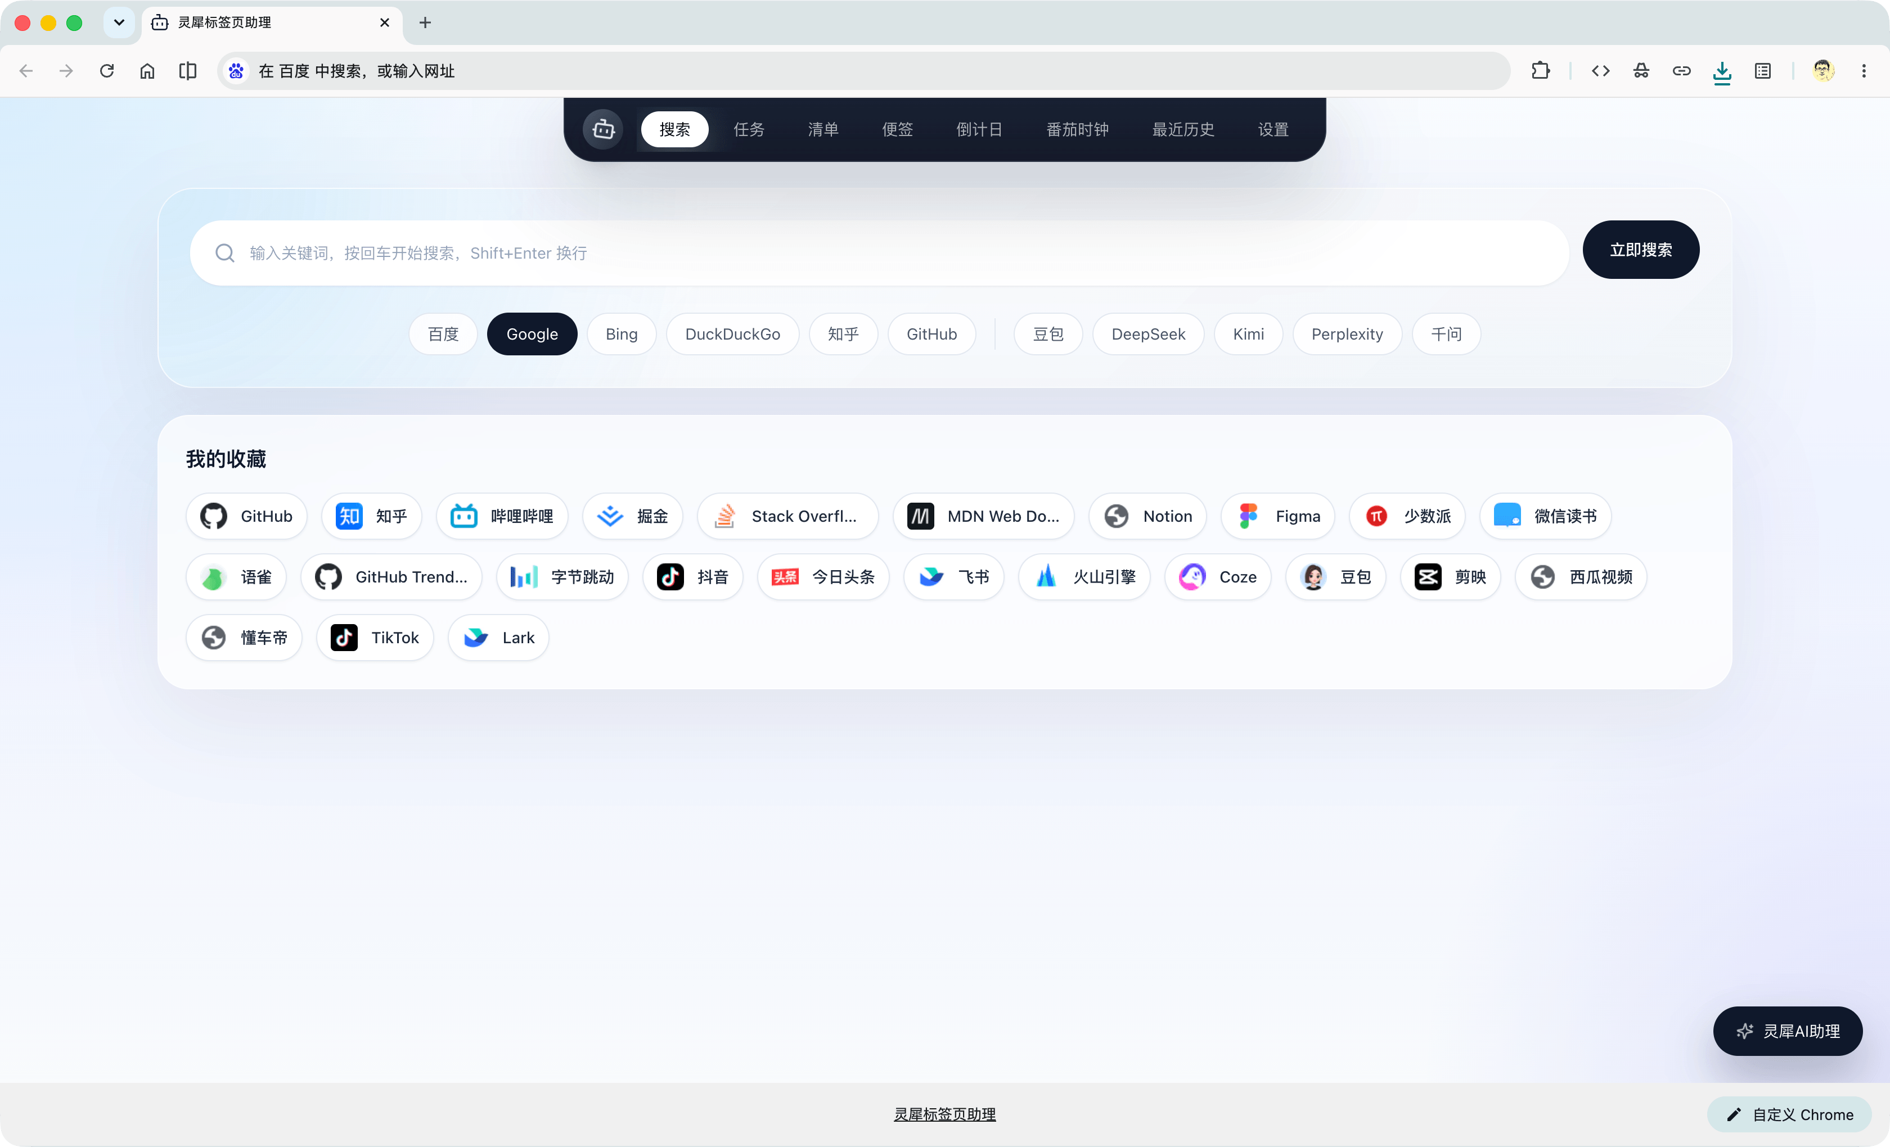Select 千问 AI search chip
Image resolution: width=1890 pixels, height=1147 pixels.
coord(1447,335)
